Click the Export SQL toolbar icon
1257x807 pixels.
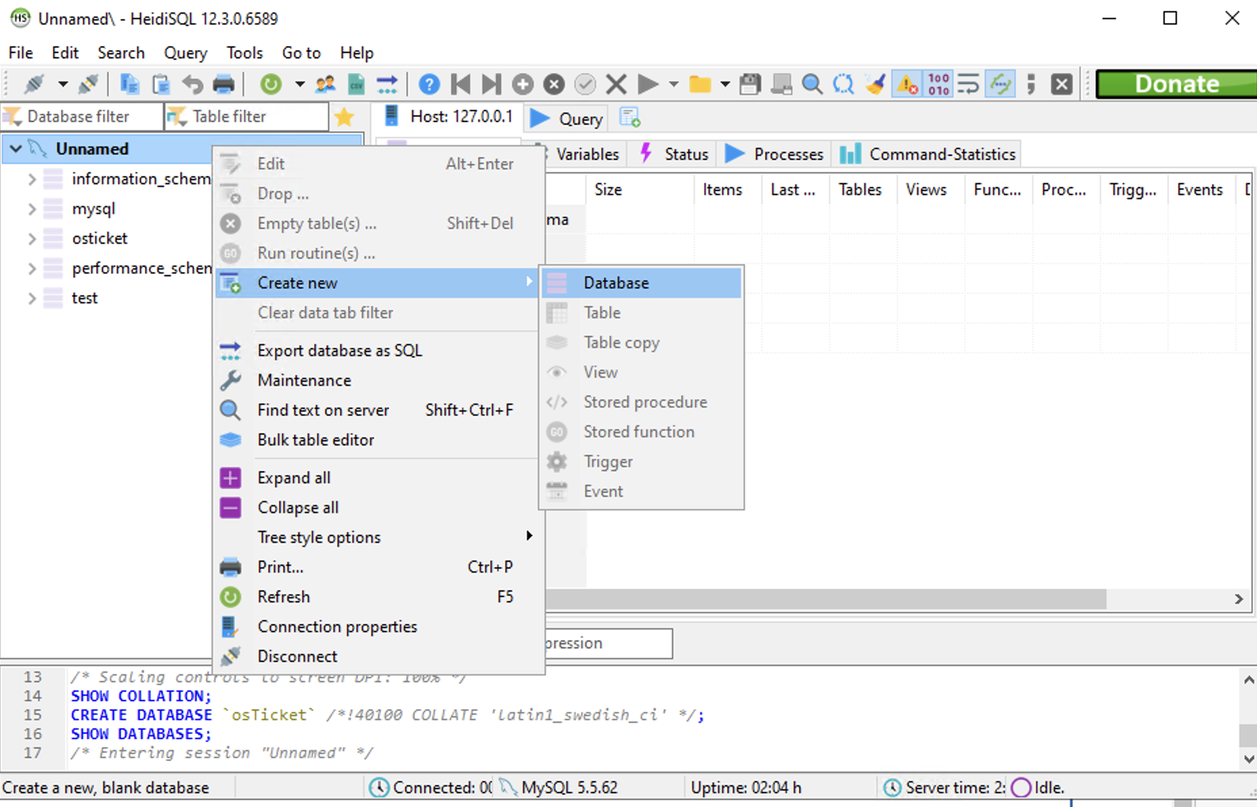click(387, 84)
